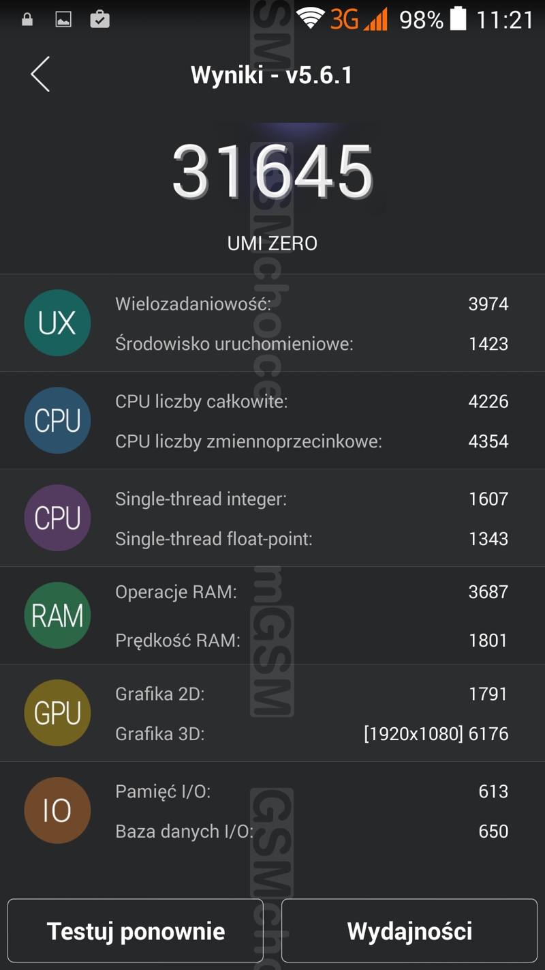
Task: Tap the back arrow icon
Action: (x=40, y=74)
